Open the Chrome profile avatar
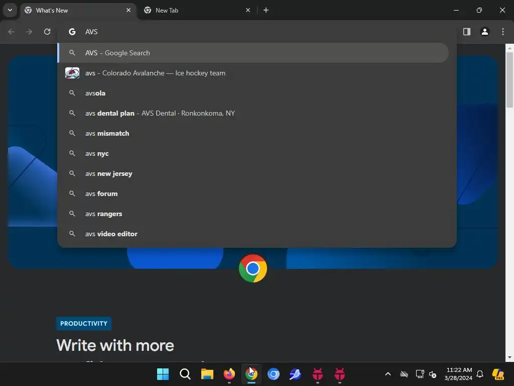The image size is (514, 386). coord(485,32)
